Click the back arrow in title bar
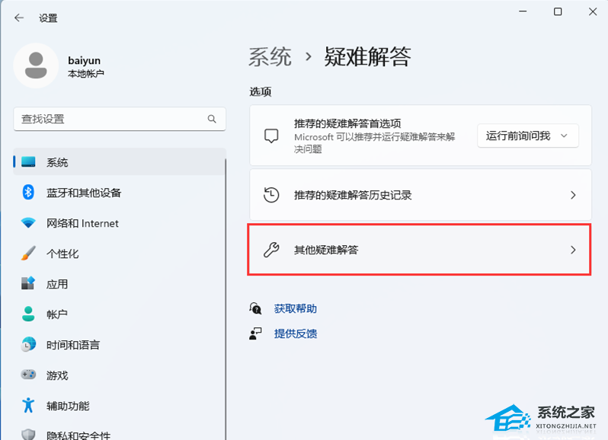Screen dimensions: 608x440 [18, 18]
